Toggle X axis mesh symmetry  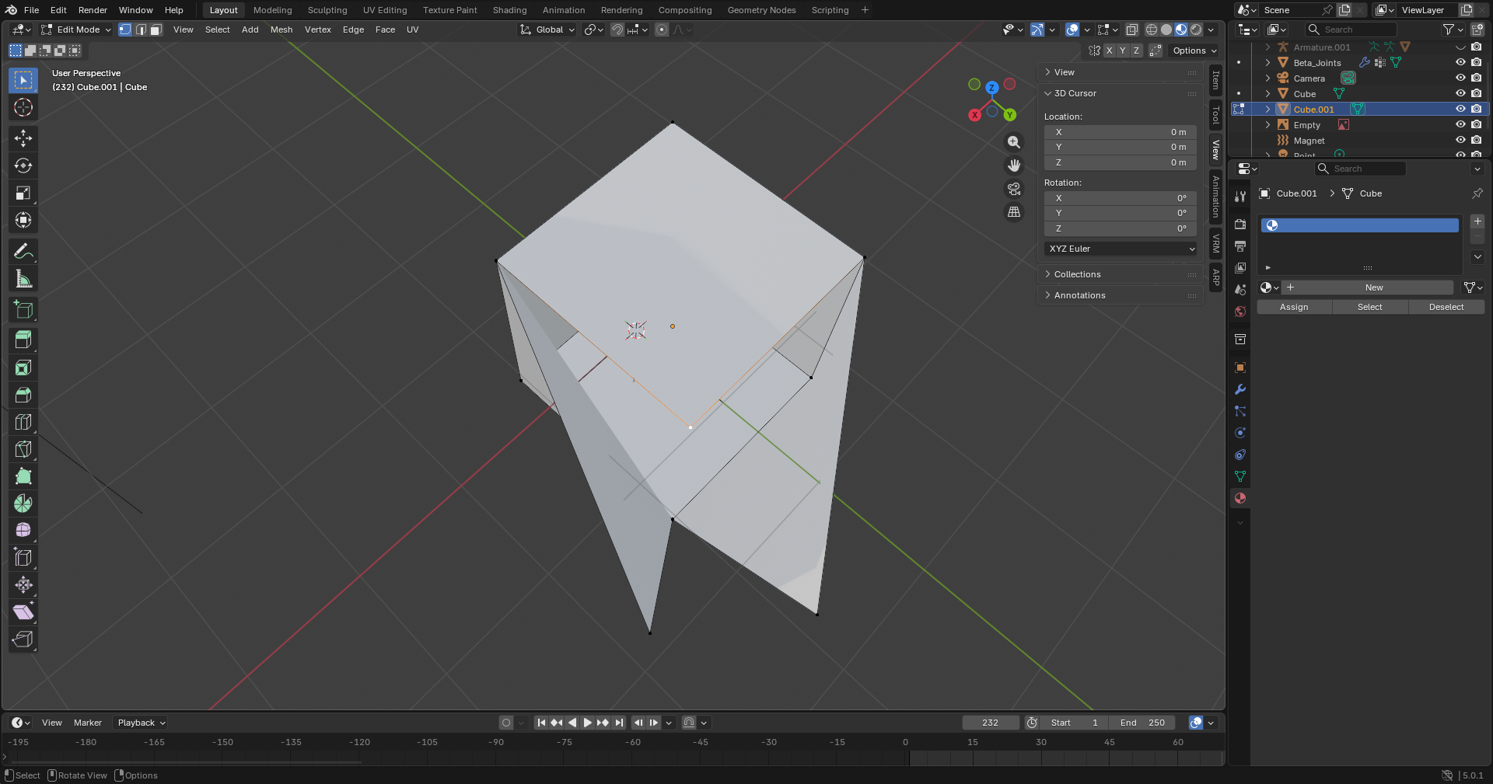click(x=1110, y=51)
